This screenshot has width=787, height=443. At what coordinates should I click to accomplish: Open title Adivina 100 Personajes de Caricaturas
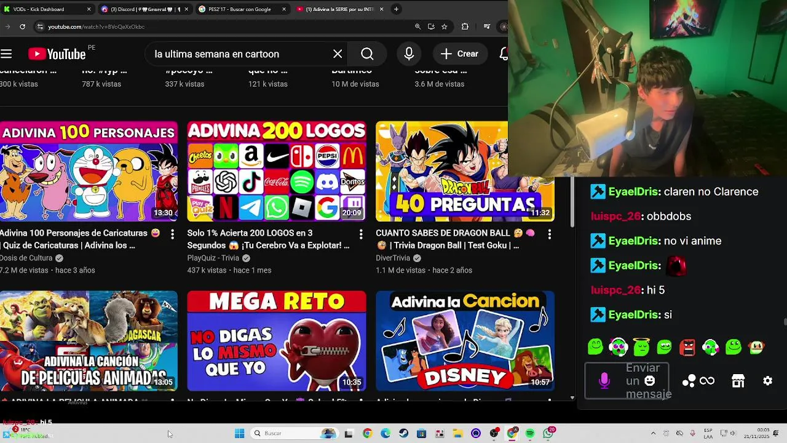pos(80,239)
